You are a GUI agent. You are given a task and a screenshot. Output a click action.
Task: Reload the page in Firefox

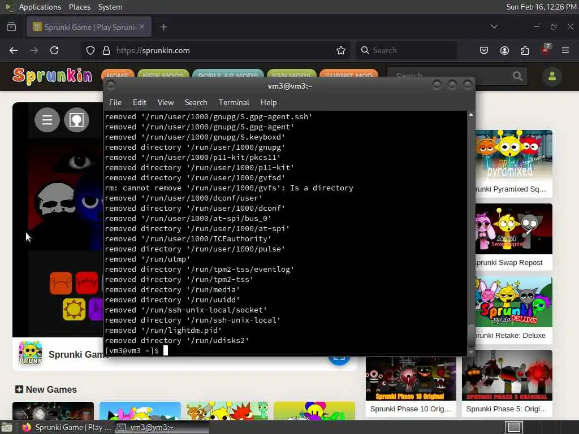click(54, 50)
